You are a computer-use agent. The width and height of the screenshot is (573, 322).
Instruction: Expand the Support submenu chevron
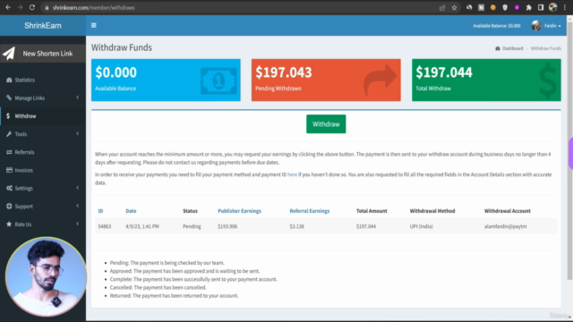click(78, 206)
